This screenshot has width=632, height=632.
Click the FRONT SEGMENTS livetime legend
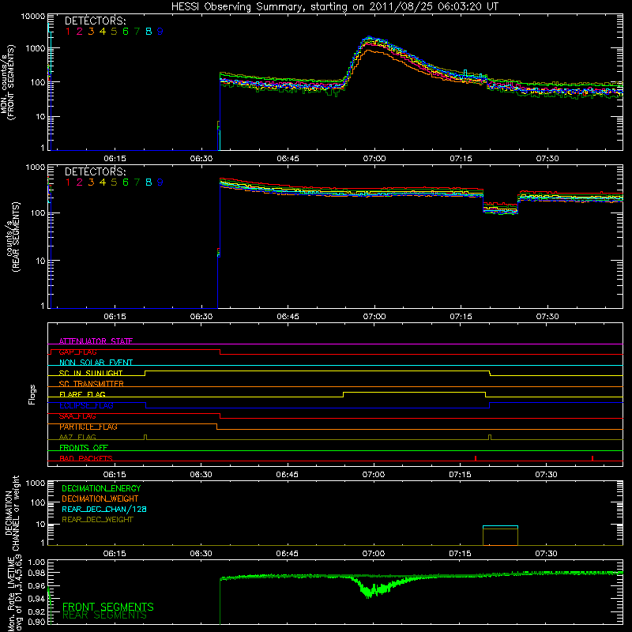pos(108,607)
